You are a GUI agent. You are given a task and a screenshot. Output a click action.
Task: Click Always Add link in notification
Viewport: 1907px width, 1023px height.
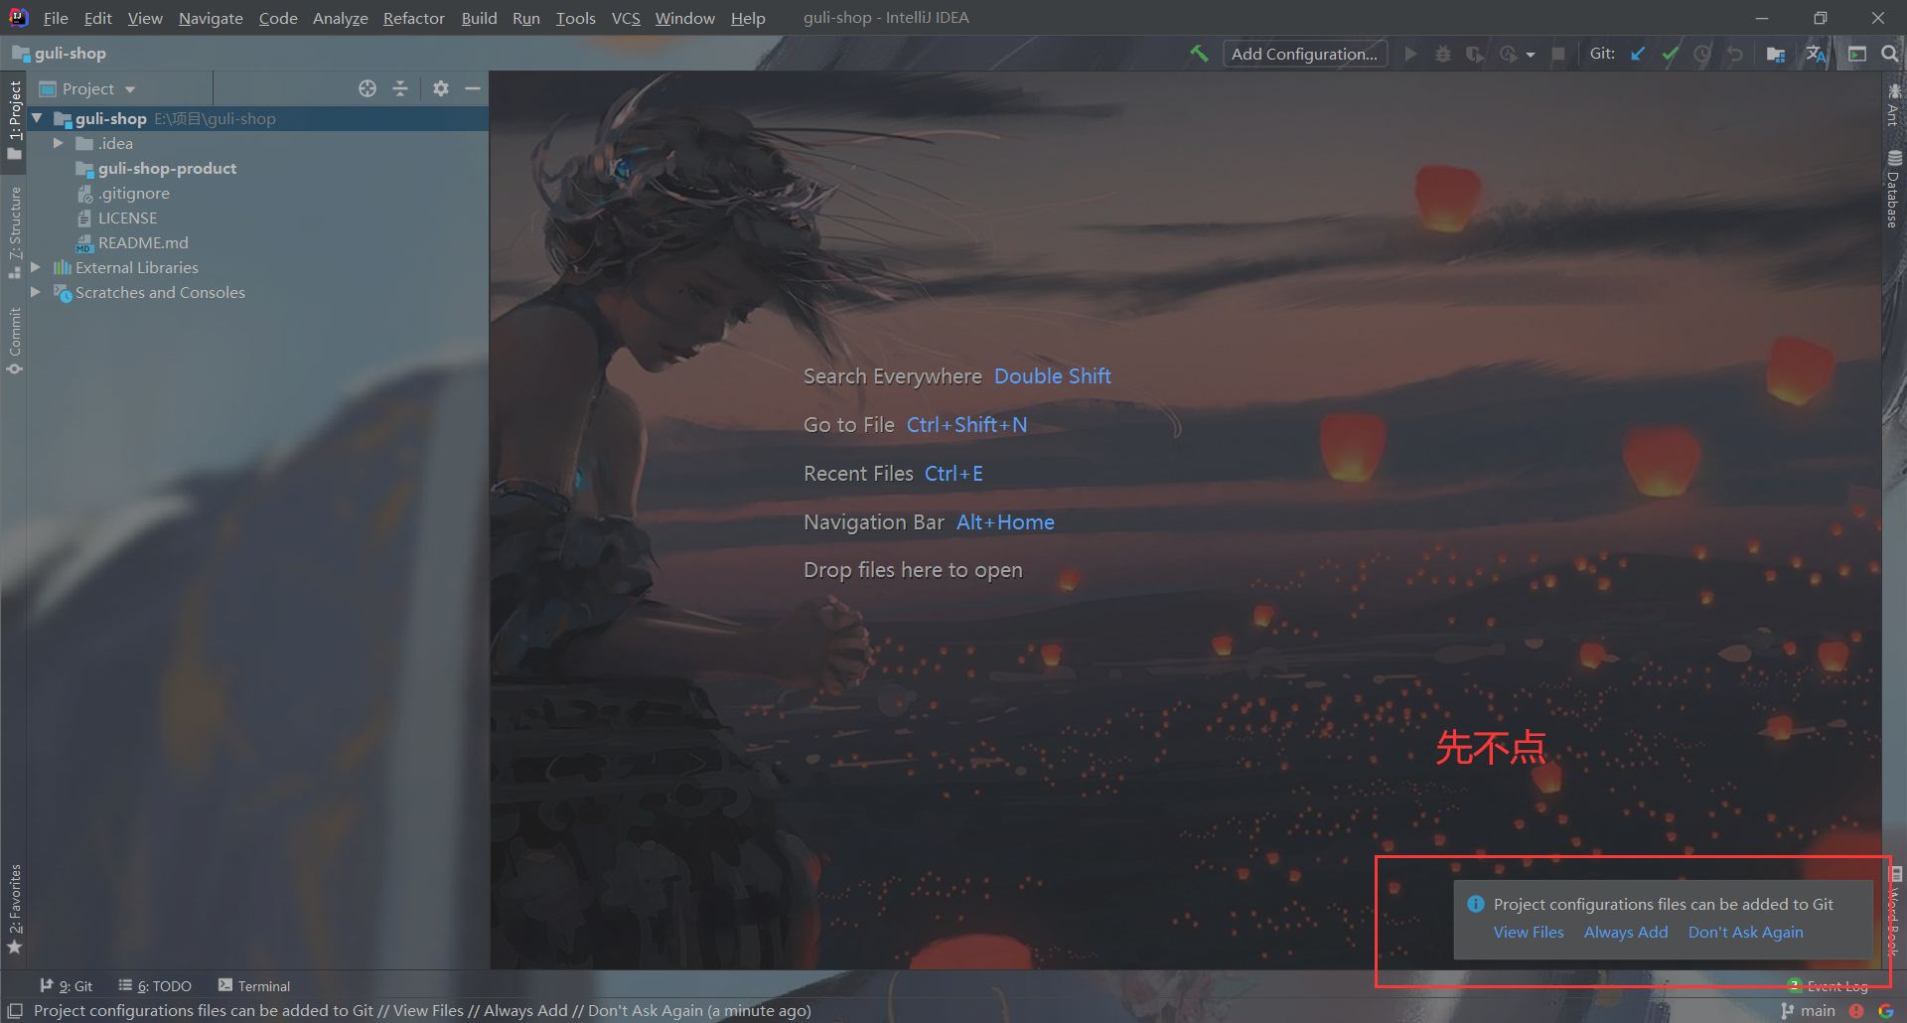1626,932
